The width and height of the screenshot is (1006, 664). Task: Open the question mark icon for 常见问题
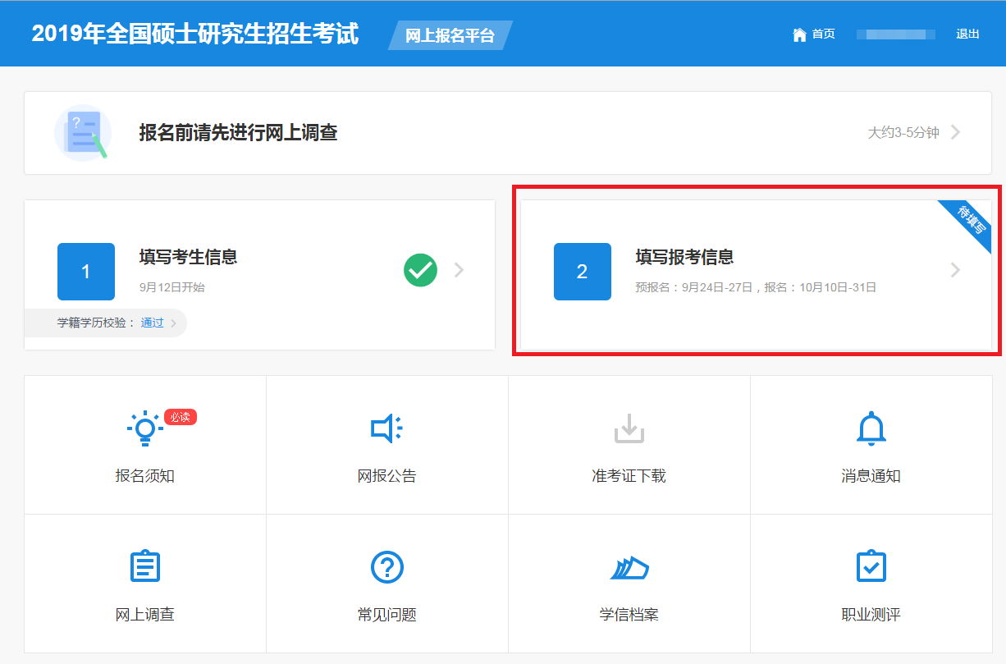(386, 566)
